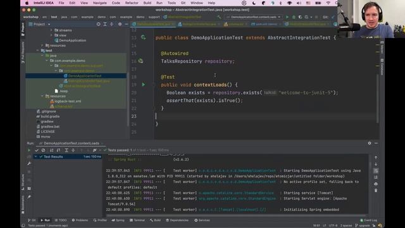The image size is (405, 228).
Task: Select .gitignore file in tree
Action: click(46, 111)
